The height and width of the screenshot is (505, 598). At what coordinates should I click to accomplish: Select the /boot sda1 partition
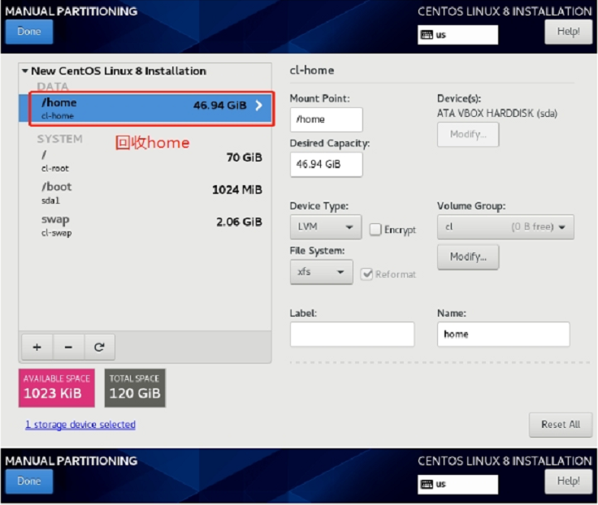click(x=145, y=193)
